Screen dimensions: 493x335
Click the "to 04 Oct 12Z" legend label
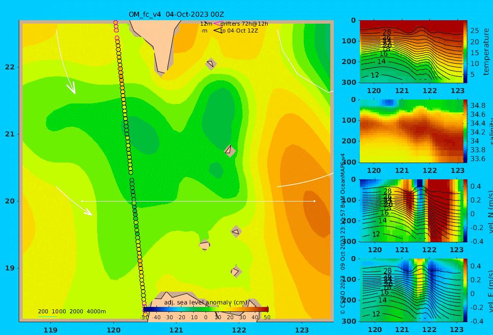[x=239, y=31]
